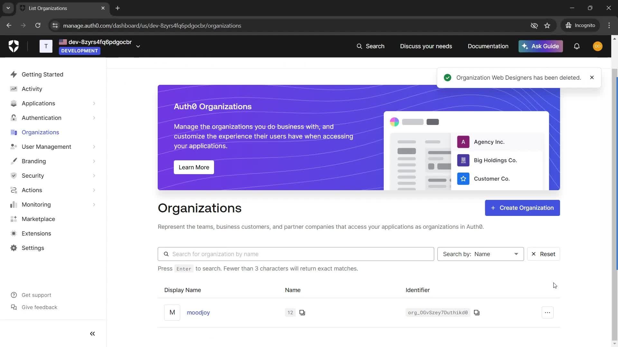The height and width of the screenshot is (347, 618).
Task: Click the Incognito indicator
Action: point(580,25)
